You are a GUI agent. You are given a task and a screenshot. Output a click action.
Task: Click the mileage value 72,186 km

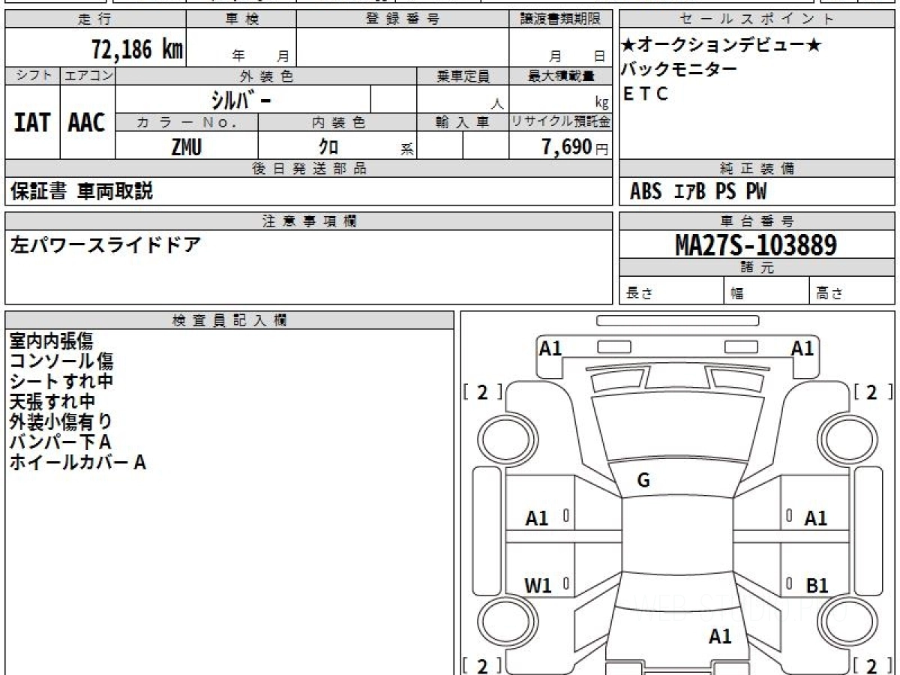click(137, 50)
